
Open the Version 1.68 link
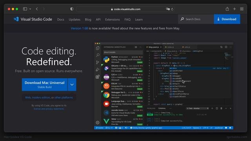pyautogui.click(x=79, y=28)
